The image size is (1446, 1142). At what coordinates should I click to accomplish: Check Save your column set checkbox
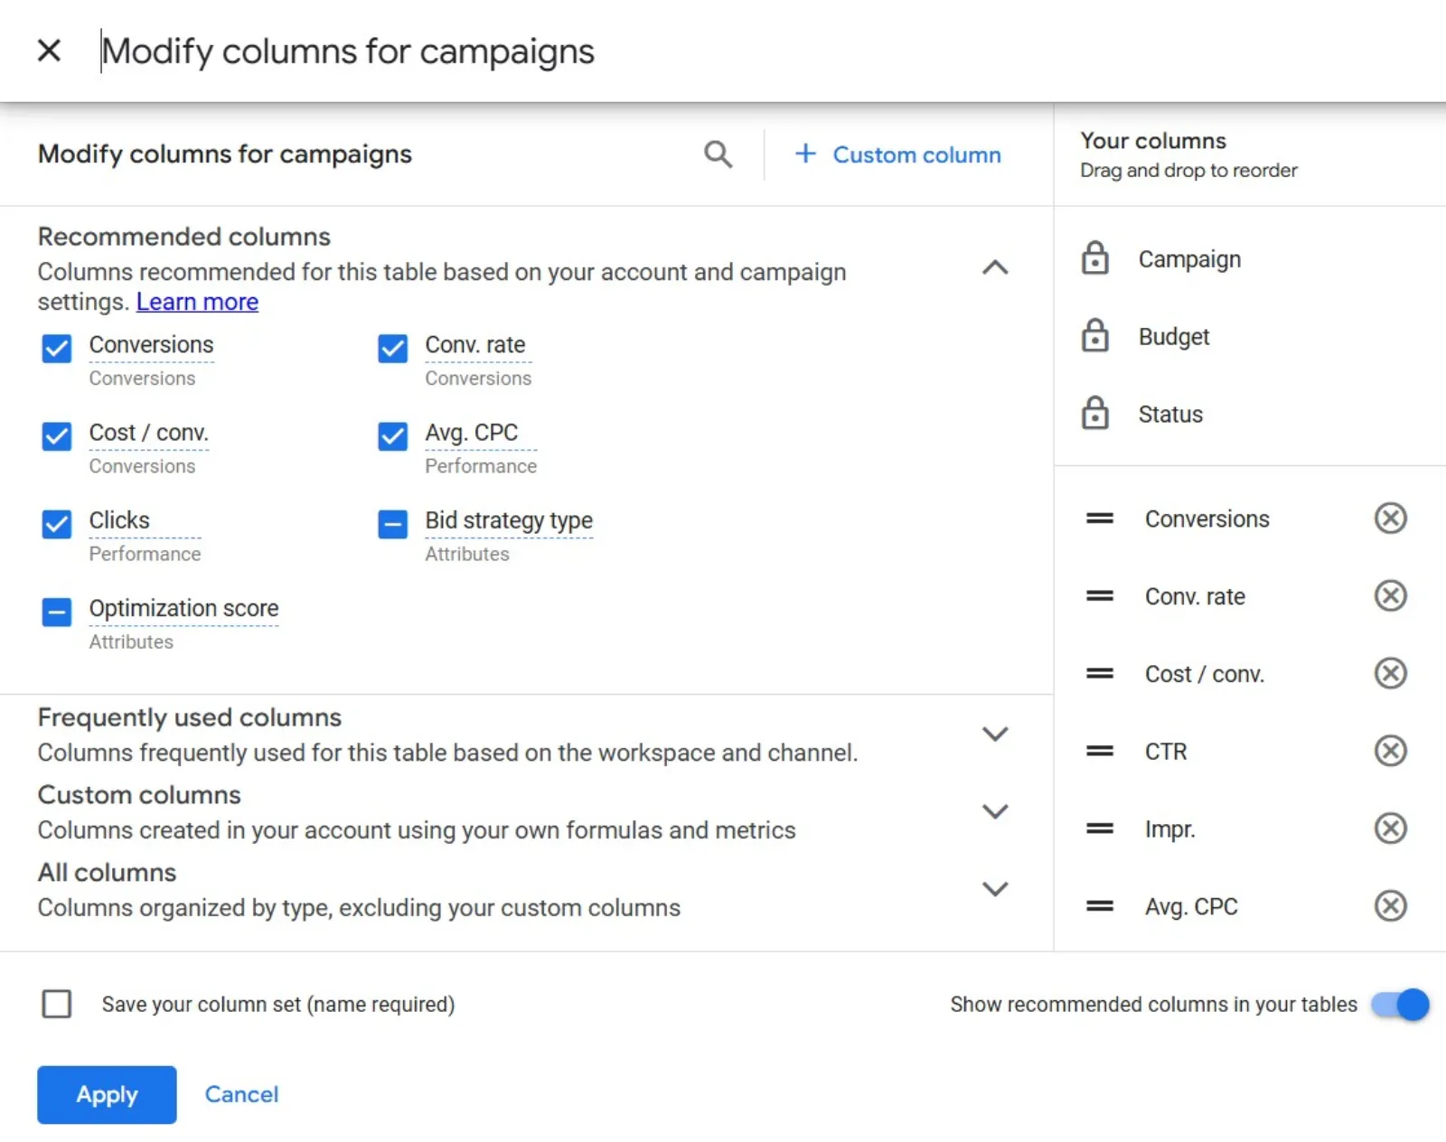point(57,1004)
